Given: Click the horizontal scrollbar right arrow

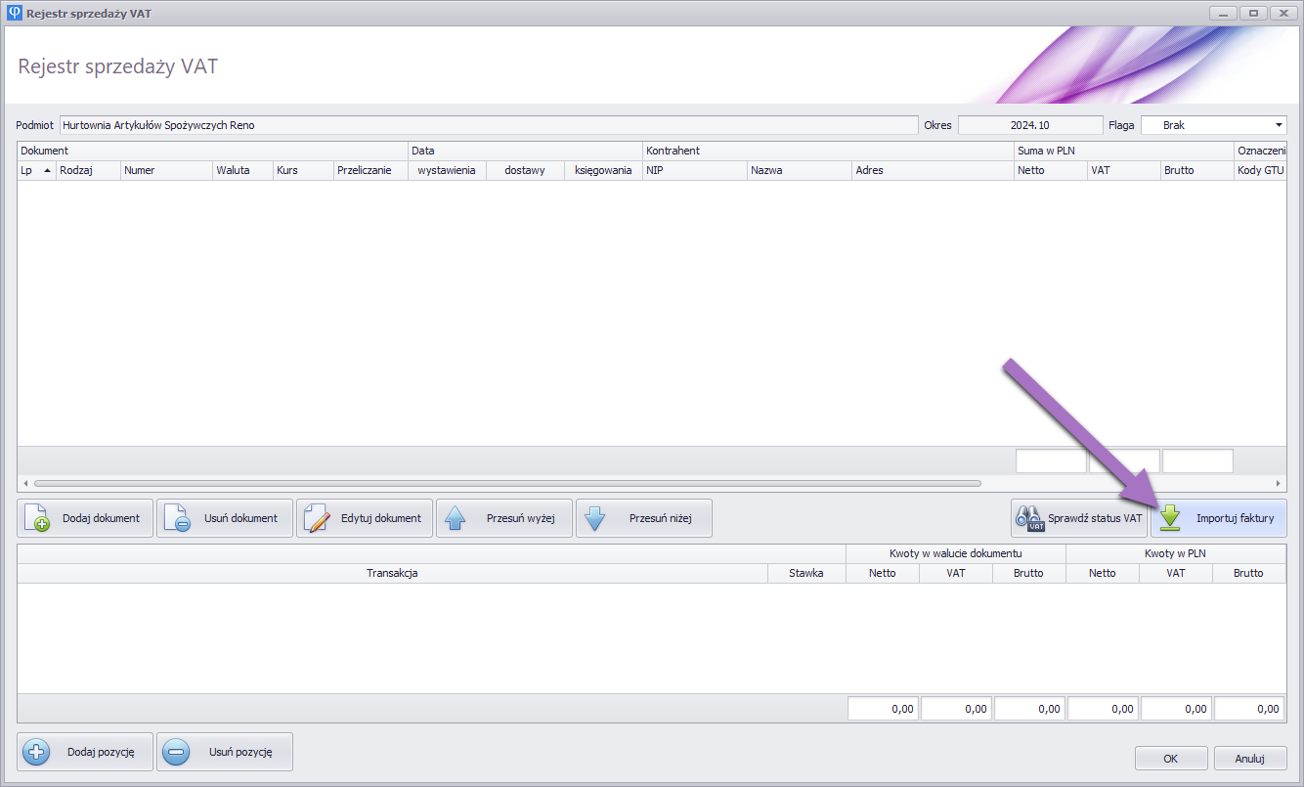Looking at the screenshot, I should (1278, 483).
